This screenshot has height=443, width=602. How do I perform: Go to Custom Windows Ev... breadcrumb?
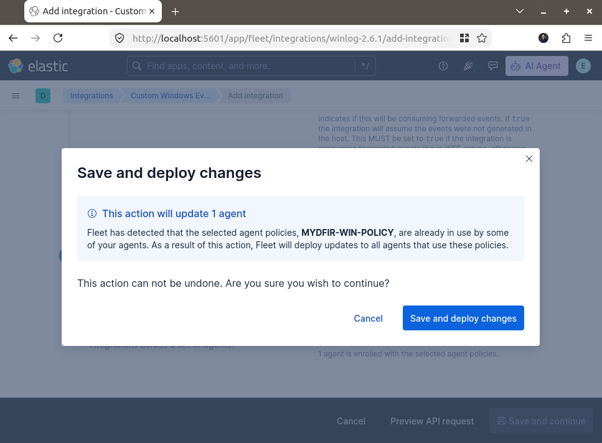tap(170, 95)
